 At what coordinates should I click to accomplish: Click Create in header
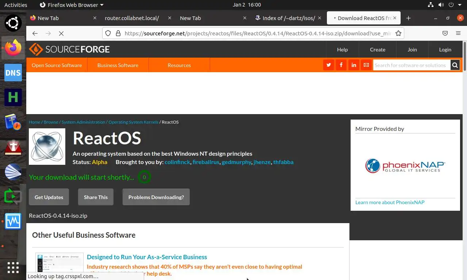[x=378, y=50]
